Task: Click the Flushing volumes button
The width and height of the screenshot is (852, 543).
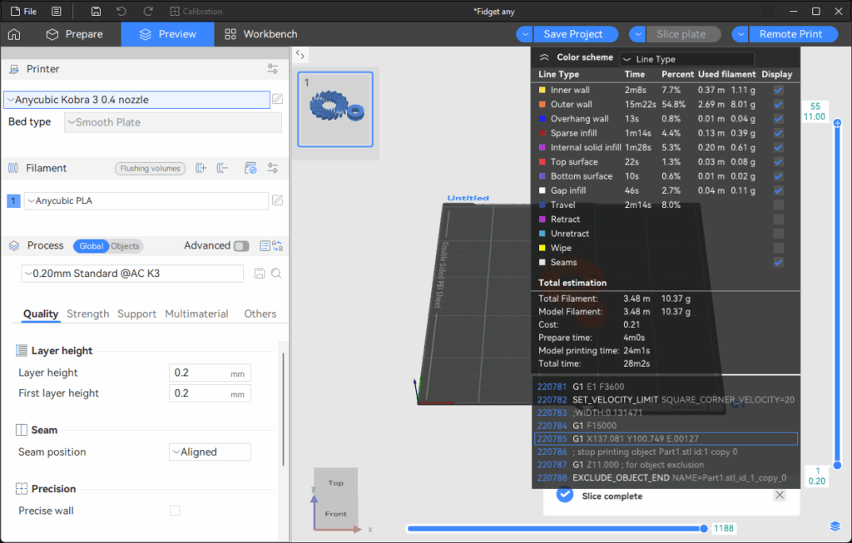Action: point(150,168)
